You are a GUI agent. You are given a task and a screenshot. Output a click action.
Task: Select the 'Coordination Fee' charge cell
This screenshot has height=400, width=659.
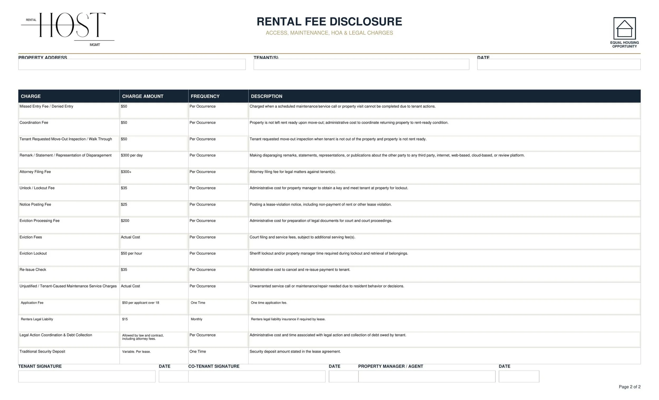pyautogui.click(x=69, y=127)
